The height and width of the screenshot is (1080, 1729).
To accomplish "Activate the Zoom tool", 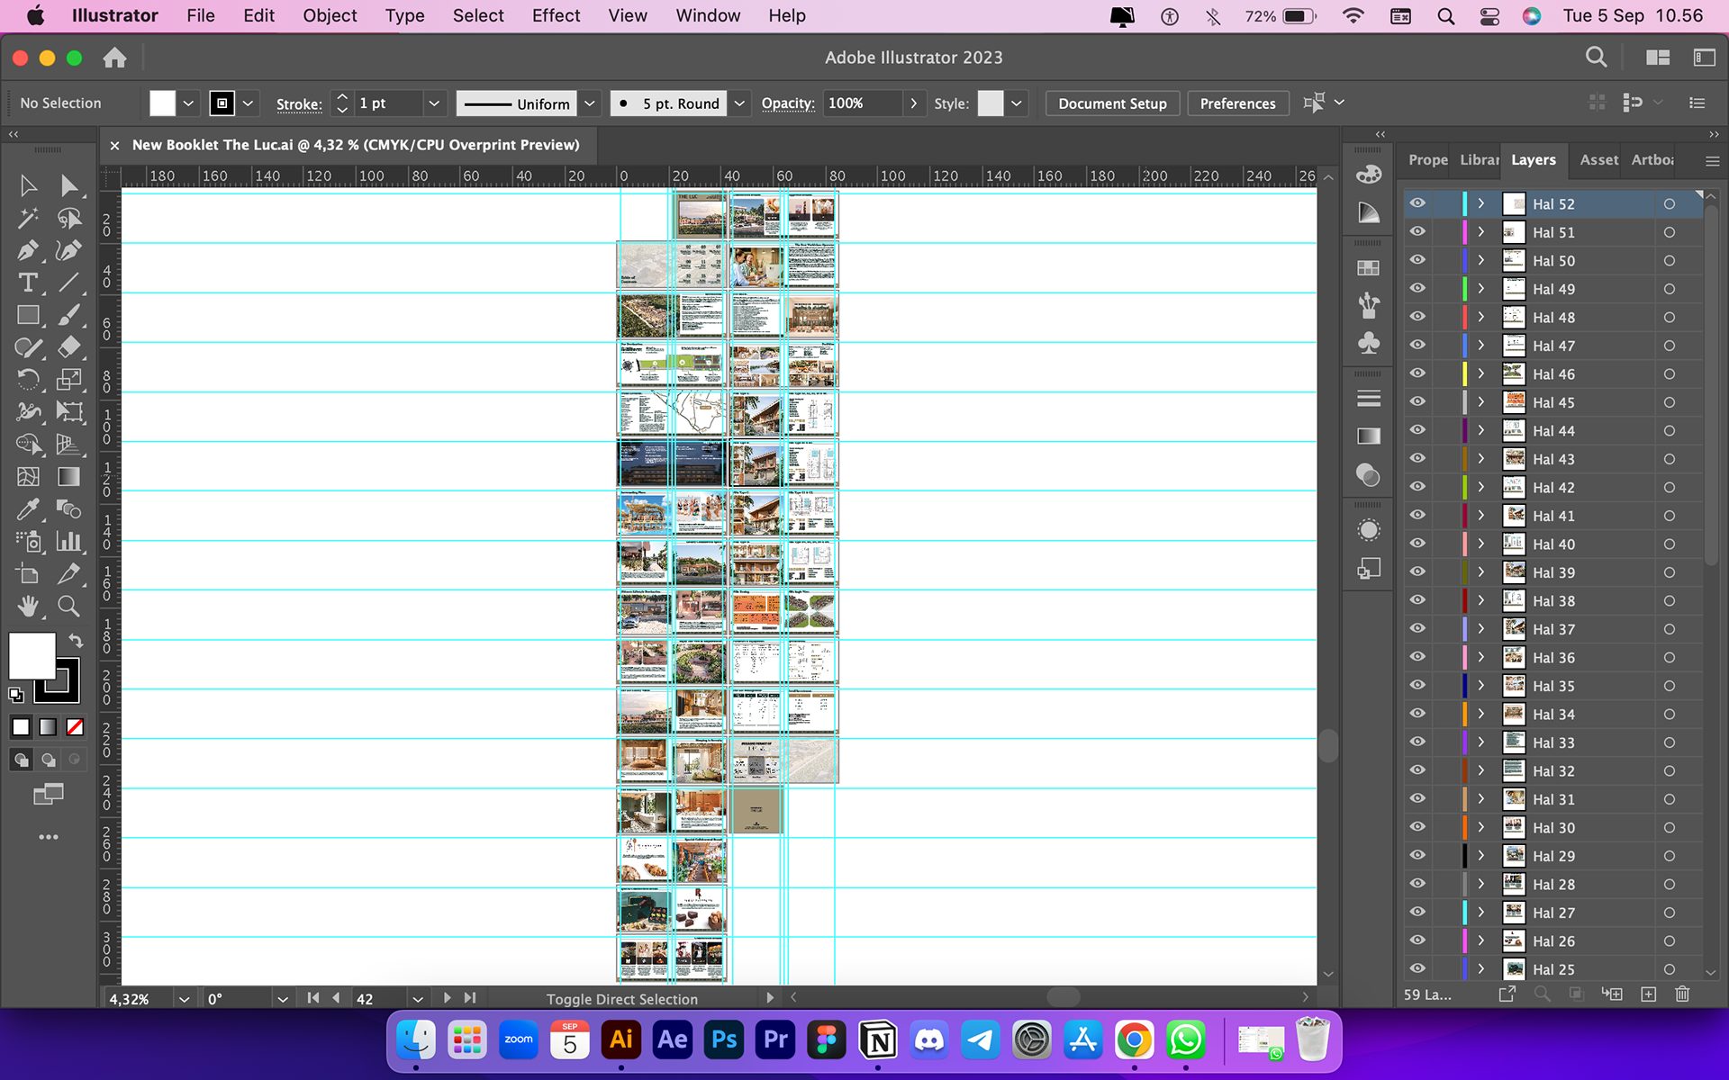I will pyautogui.click(x=68, y=607).
